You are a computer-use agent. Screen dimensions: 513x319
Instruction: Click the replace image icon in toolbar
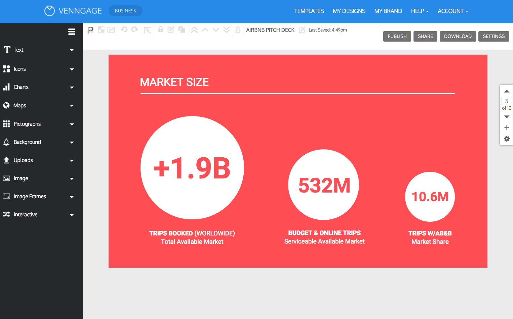point(111,30)
